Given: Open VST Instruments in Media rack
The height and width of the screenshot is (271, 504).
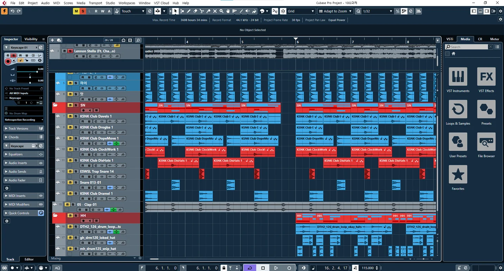Looking at the screenshot, I should [458, 77].
